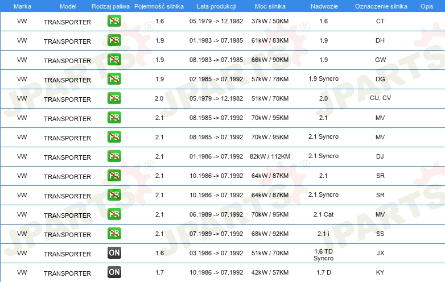Image resolution: width=445 pixels, height=282 pixels.
Task: Click the petrol fuel icon in DH engine row
Action: coord(114,40)
